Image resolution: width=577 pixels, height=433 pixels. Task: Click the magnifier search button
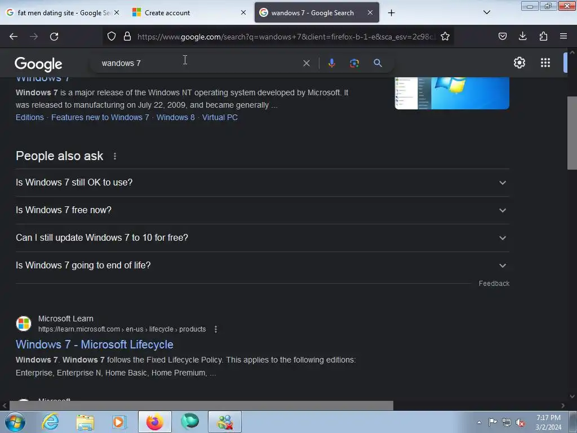[x=378, y=63]
